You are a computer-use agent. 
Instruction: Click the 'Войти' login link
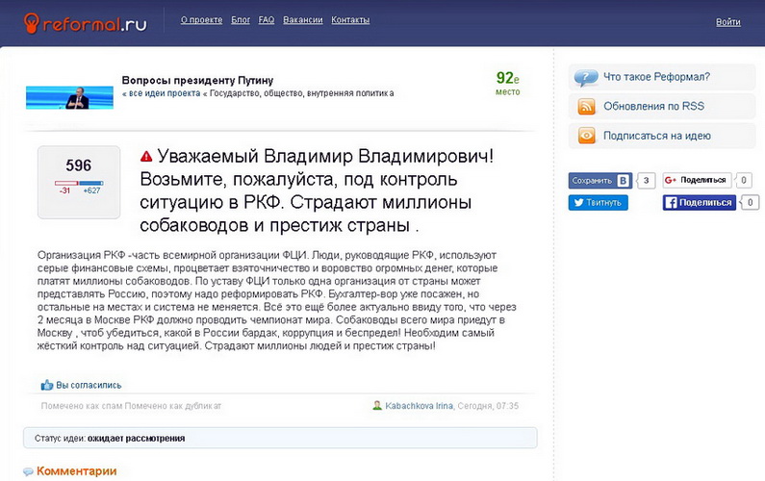coord(727,22)
